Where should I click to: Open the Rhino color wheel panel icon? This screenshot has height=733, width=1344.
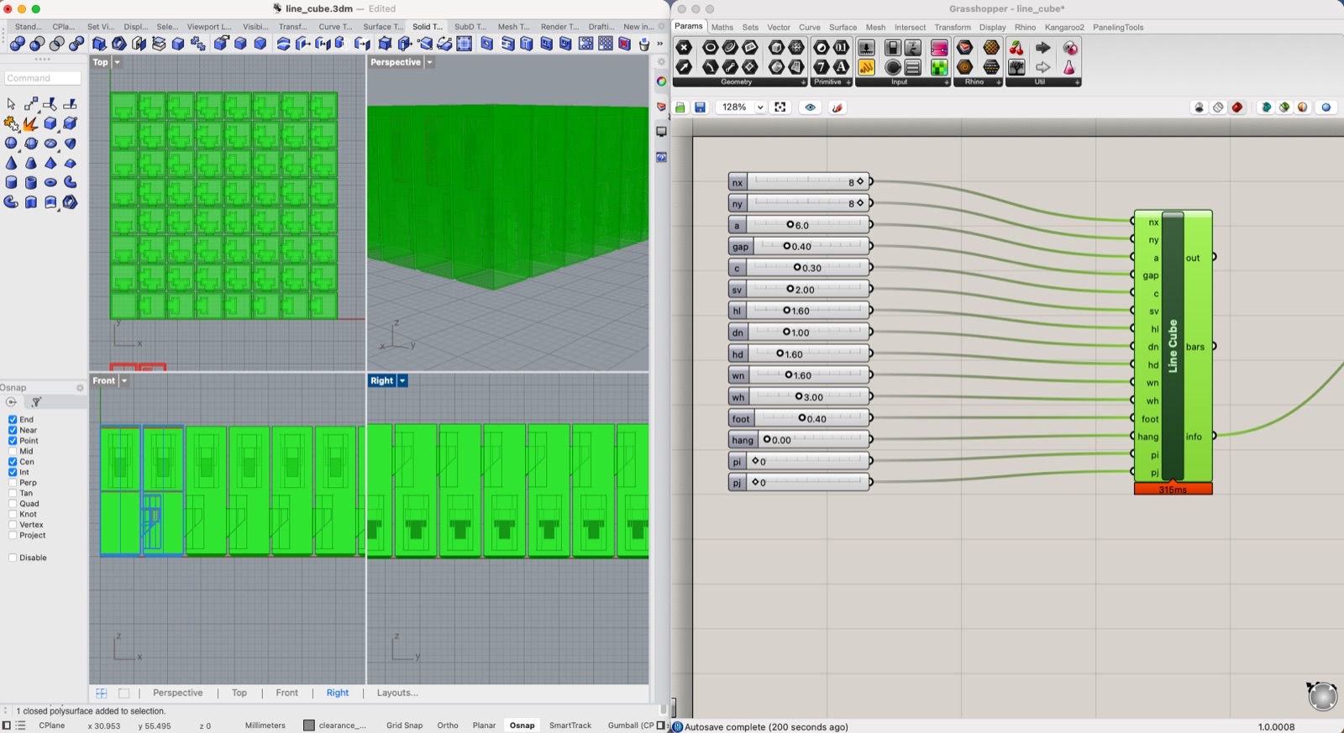click(x=661, y=81)
